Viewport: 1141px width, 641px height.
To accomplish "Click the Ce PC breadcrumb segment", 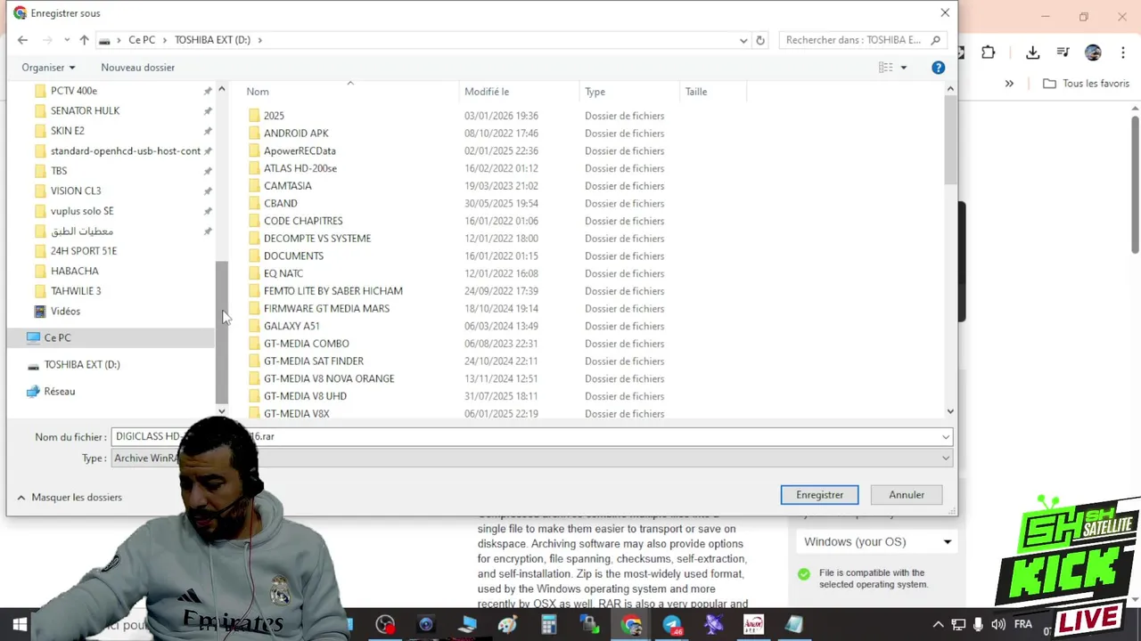I will [x=142, y=40].
